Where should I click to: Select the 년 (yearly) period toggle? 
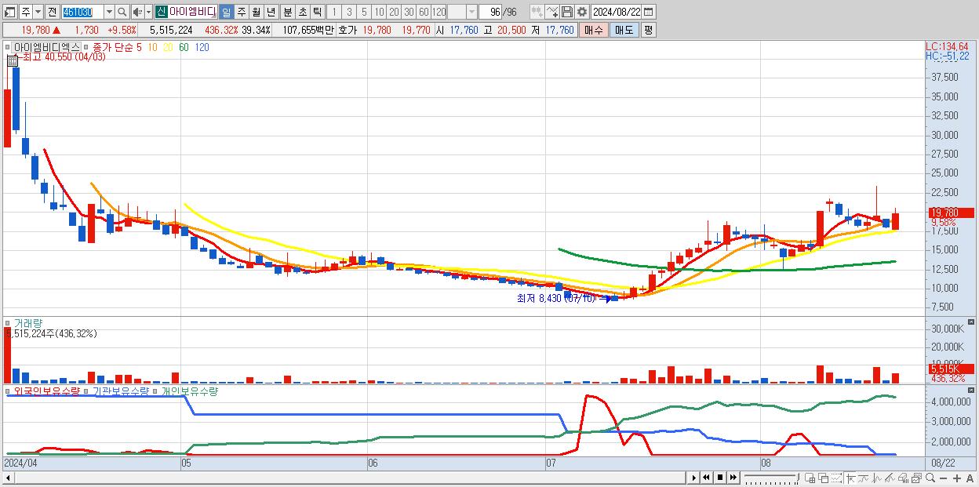click(271, 12)
